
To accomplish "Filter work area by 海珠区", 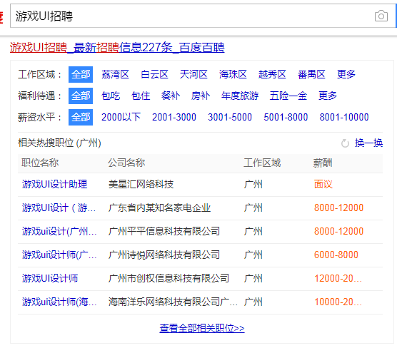I will pos(233,74).
